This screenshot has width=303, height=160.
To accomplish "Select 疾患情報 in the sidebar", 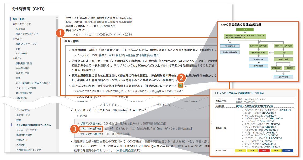I will (x=20, y=29).
